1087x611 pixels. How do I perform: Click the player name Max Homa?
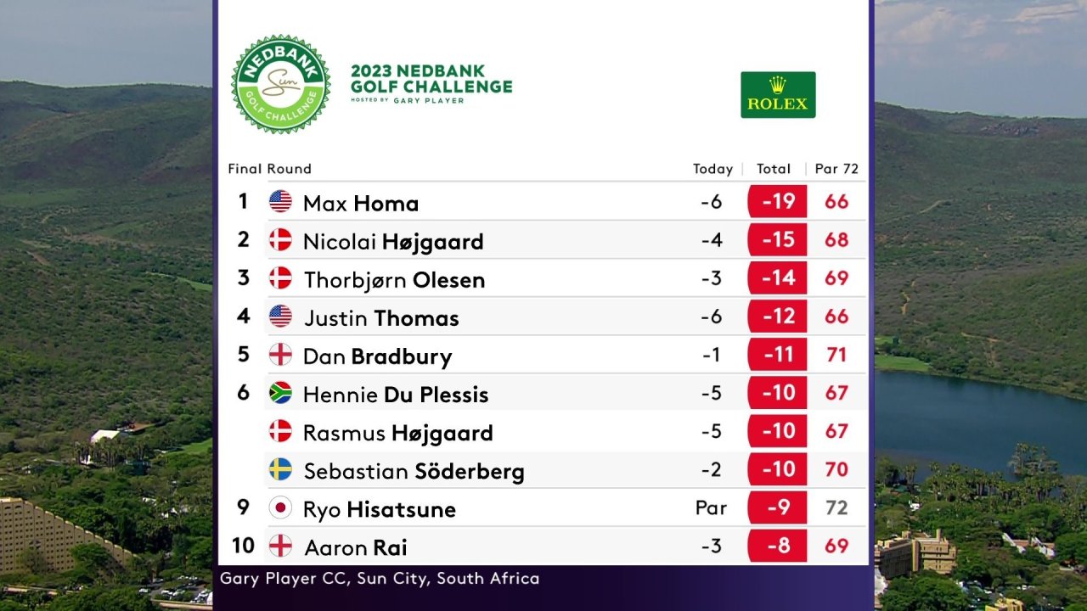click(x=361, y=204)
